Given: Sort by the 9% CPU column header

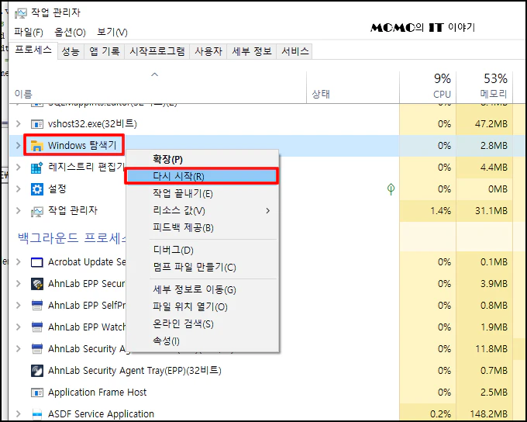Looking at the screenshot, I should tap(428, 87).
